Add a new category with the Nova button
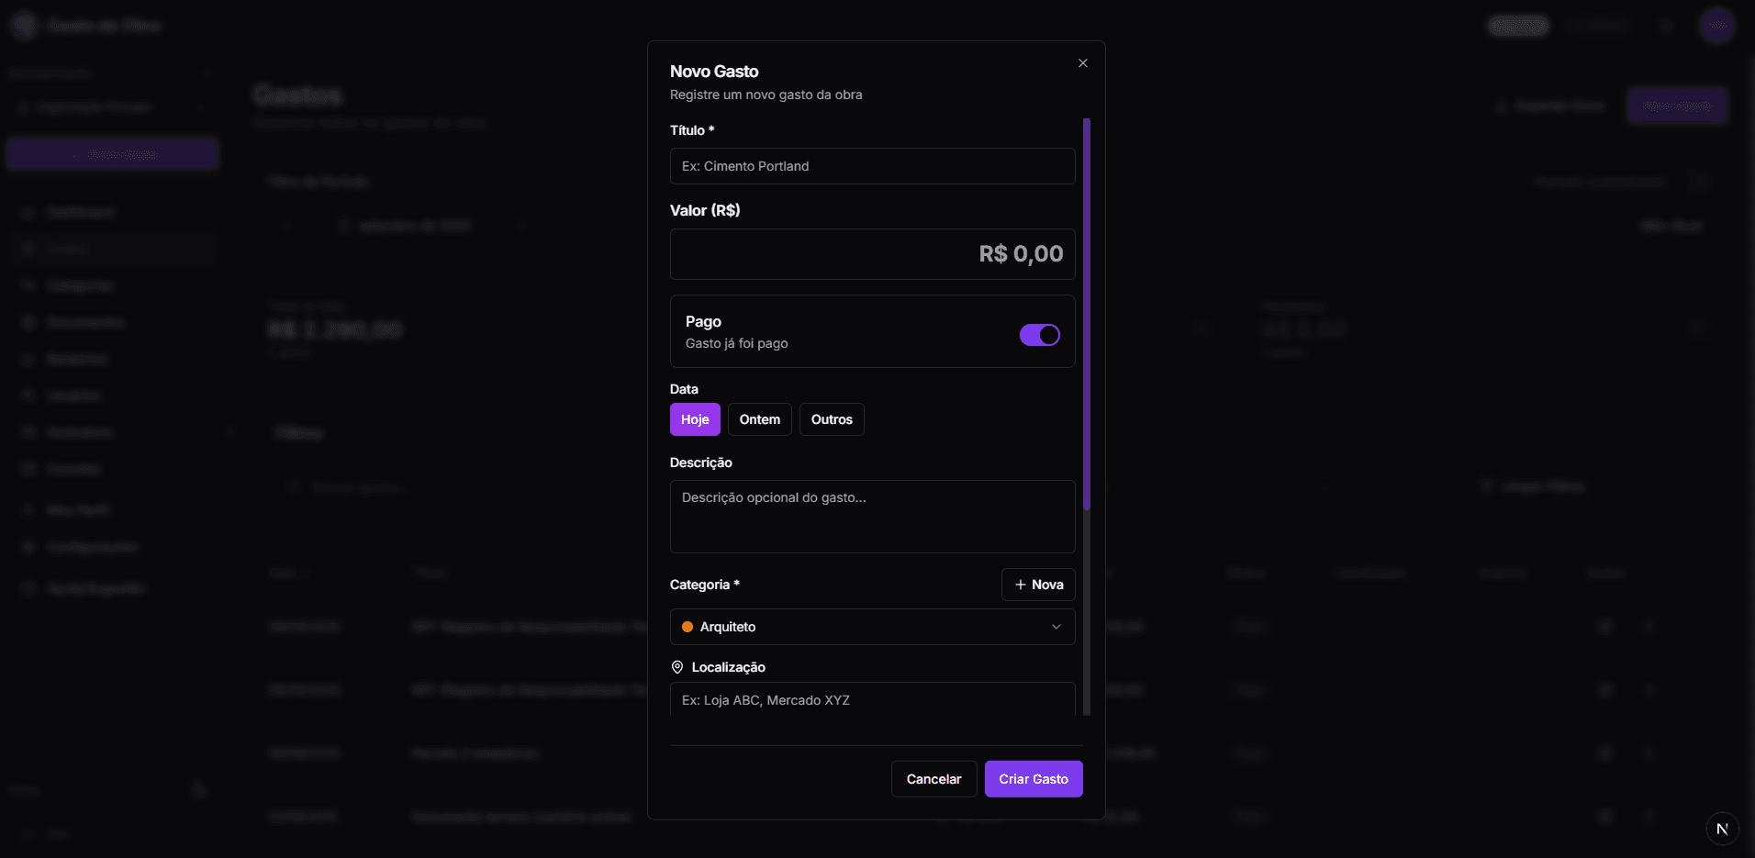The width and height of the screenshot is (1755, 858). point(1038,585)
